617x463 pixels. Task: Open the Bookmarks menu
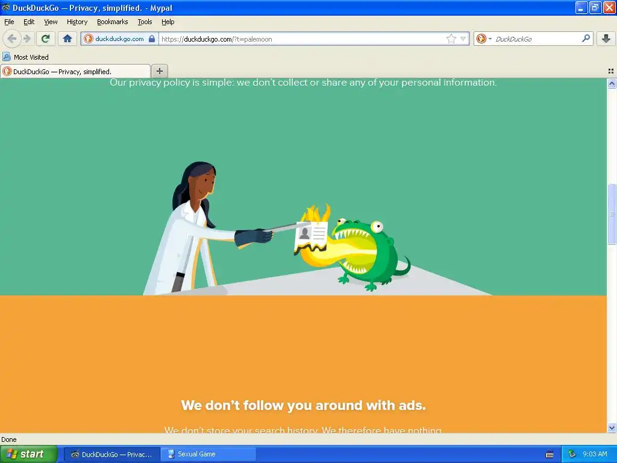113,22
